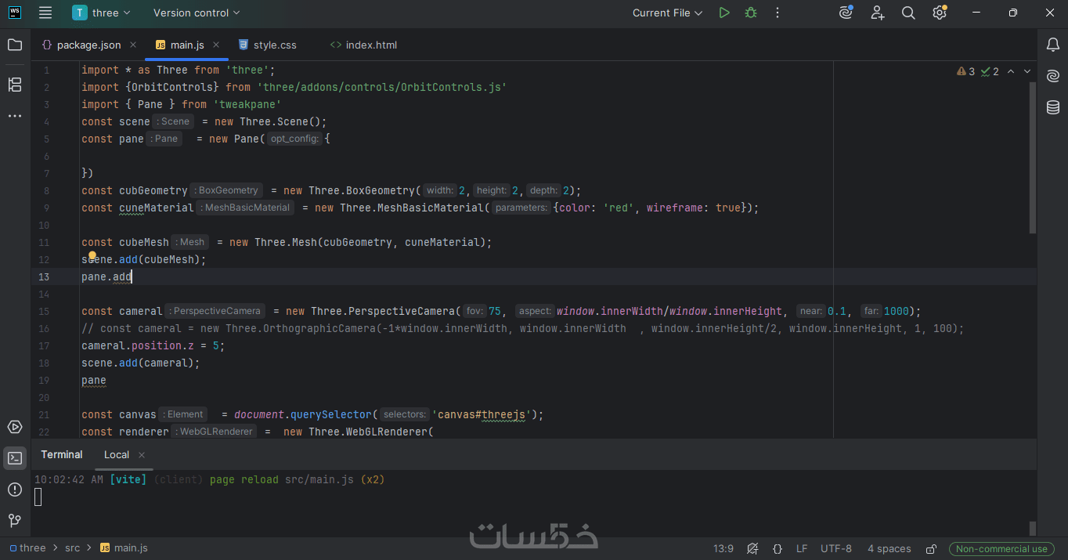Expand the three project dropdown
Screen dimensions: 1068x560
click(x=103, y=13)
